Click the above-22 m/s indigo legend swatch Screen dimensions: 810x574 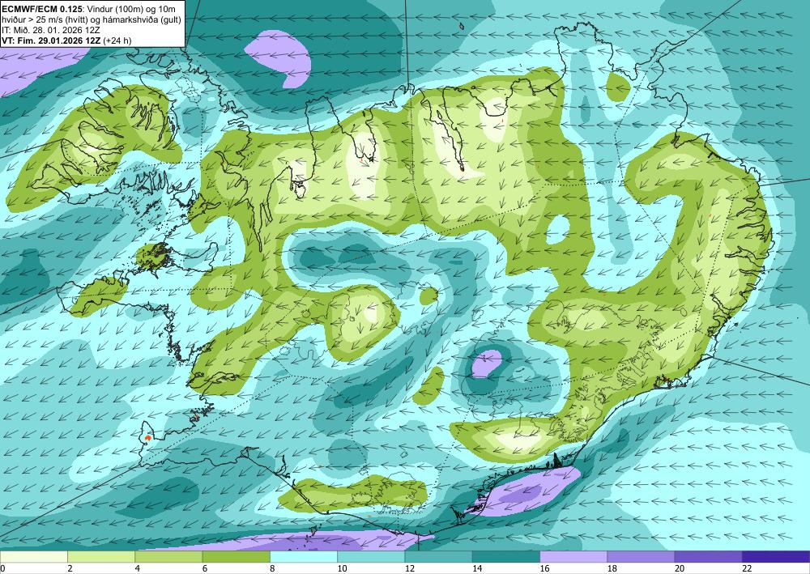coord(776,556)
